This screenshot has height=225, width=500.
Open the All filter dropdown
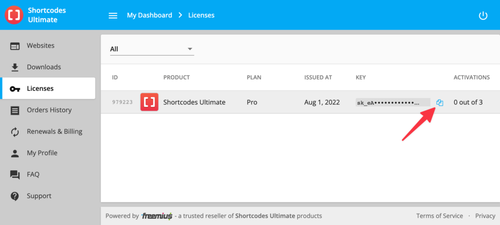[152, 49]
